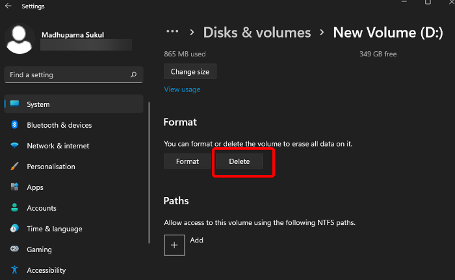This screenshot has height=280, width=455.
Task: Click the search magnifier icon
Action: coord(134,75)
